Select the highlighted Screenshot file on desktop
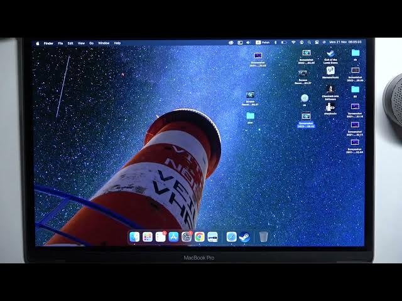The image size is (402, 301). pos(306,120)
